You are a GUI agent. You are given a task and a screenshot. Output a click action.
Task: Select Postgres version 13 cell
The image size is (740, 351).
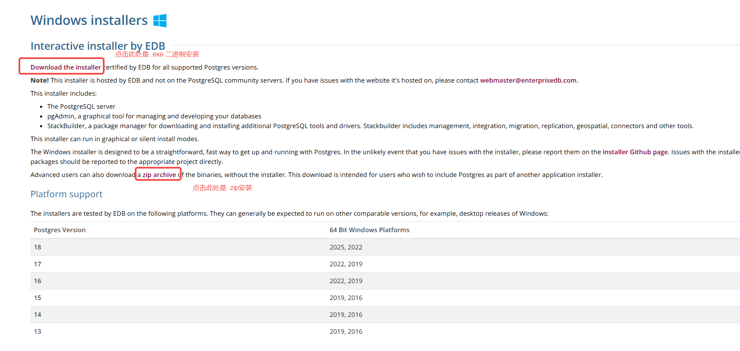38,332
